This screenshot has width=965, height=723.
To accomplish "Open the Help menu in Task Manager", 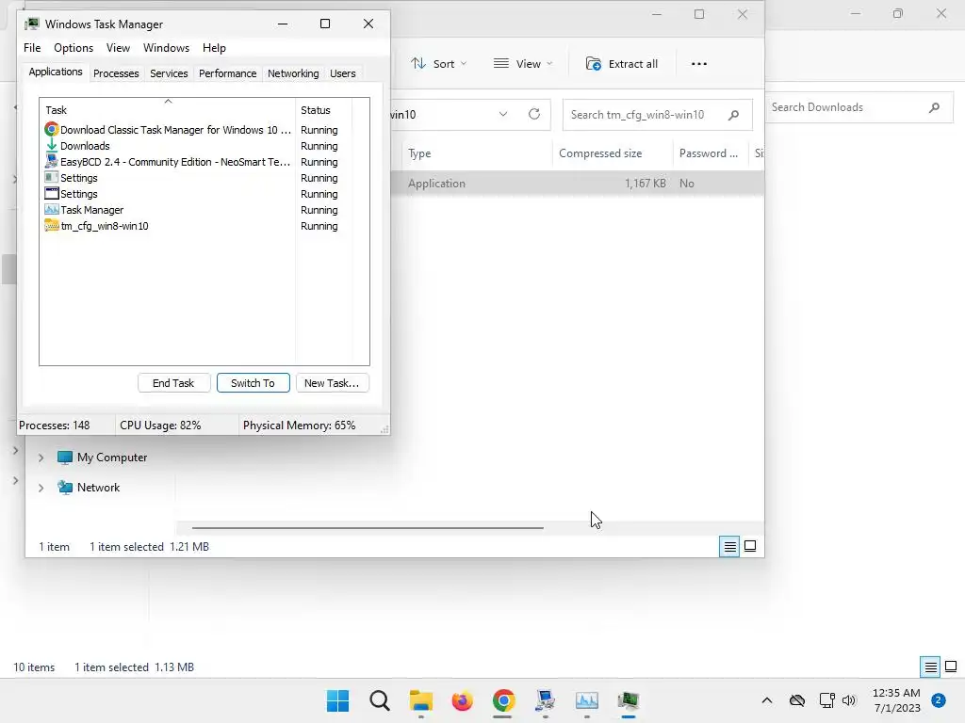I will [x=214, y=48].
